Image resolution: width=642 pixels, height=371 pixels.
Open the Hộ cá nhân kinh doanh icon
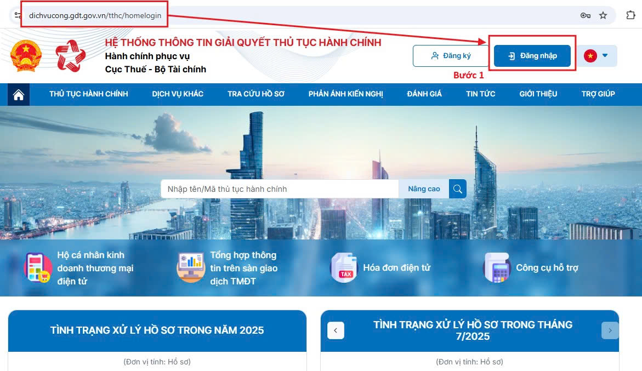point(38,268)
